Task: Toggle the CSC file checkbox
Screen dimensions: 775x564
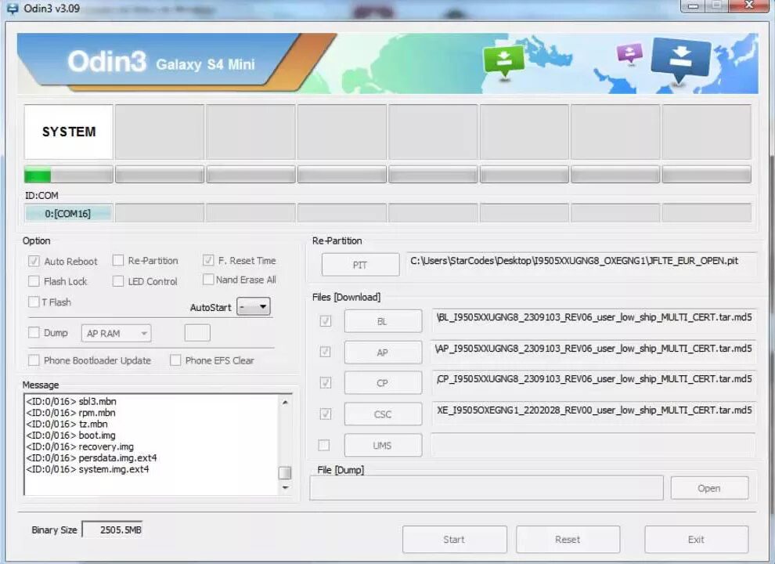Action: (x=325, y=414)
